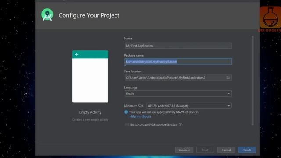Click the back arrow in activity preview
The height and width of the screenshot is (158, 281).
coord(76,54)
